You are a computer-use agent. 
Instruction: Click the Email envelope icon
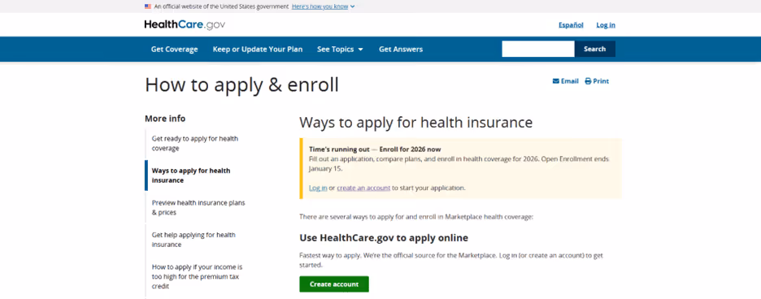555,81
